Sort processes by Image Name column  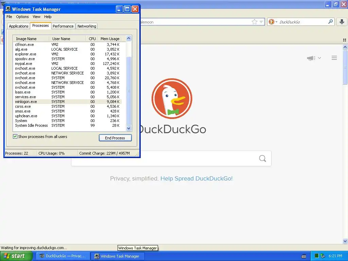tap(31, 39)
